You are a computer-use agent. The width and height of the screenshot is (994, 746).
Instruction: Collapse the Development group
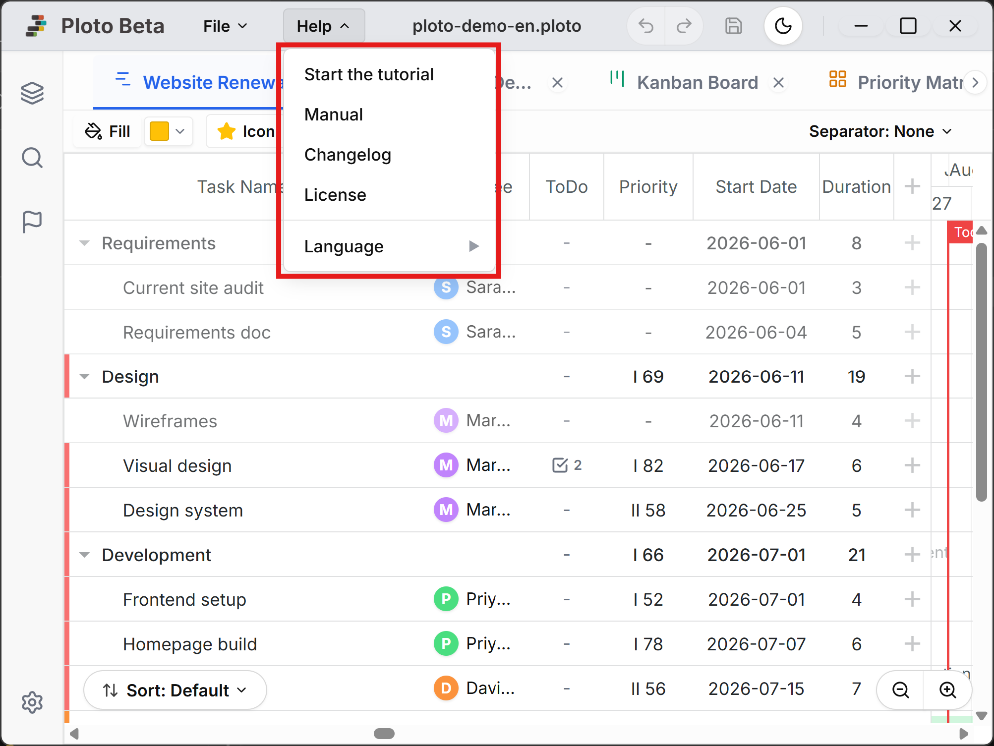coord(85,555)
